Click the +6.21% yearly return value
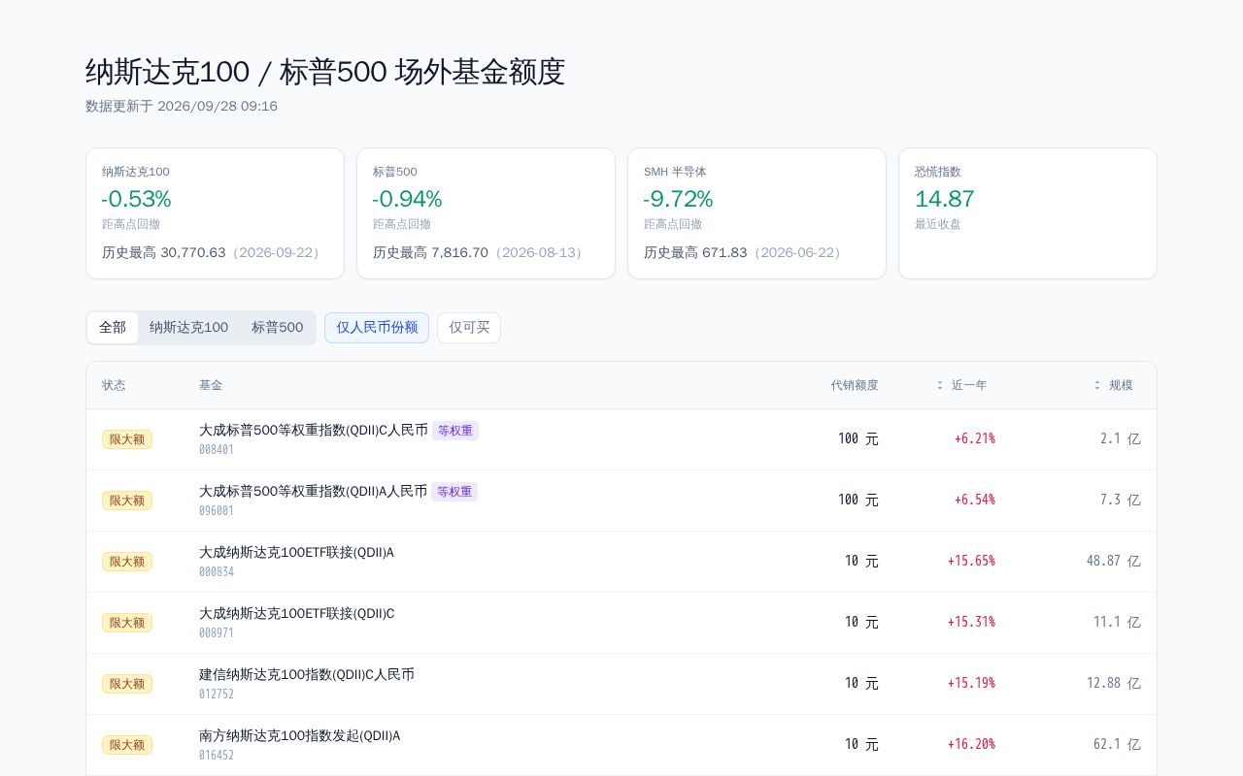Viewport: 1243px width, 776px height. (974, 438)
